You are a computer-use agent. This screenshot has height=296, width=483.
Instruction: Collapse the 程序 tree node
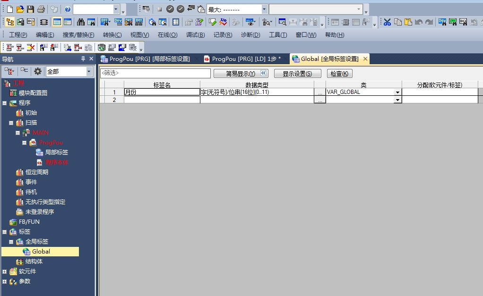(x=5, y=103)
